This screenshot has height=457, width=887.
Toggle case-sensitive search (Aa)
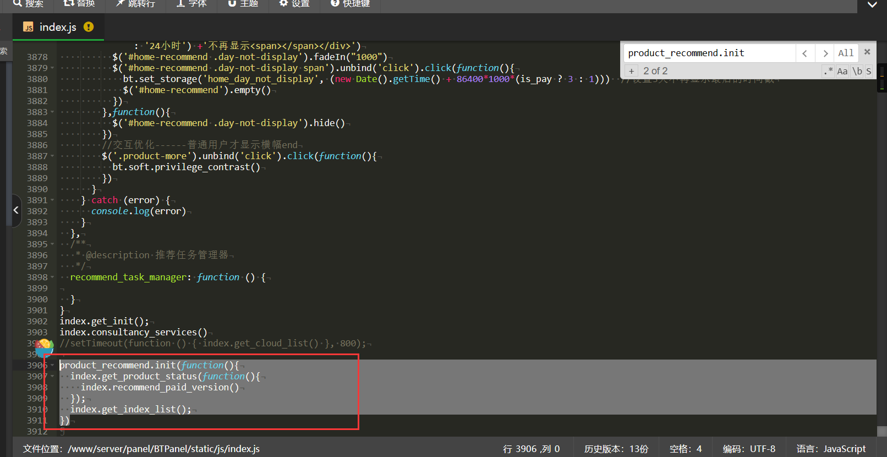(842, 71)
